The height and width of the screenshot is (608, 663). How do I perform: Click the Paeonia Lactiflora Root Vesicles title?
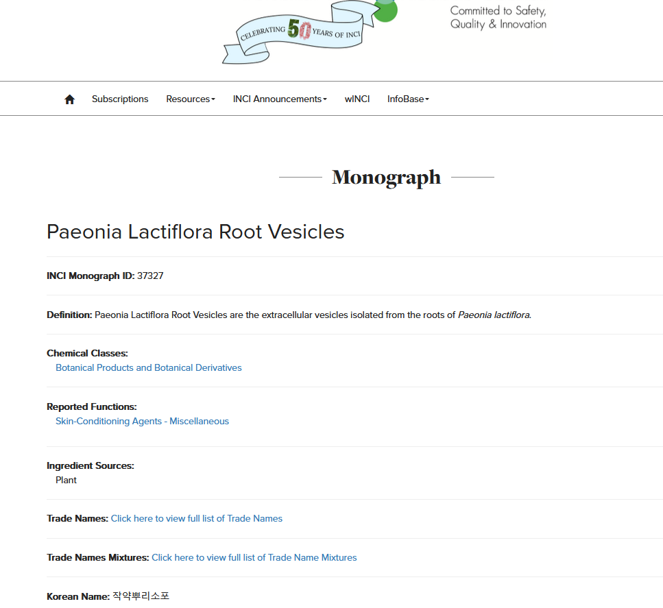click(x=195, y=232)
